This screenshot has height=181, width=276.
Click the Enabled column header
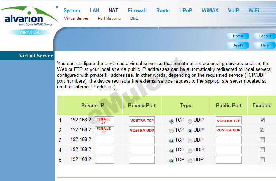(262, 105)
